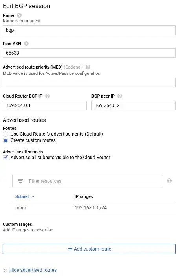183x278 pixels.
Task: Click the 192.168.0.0/24 IP range cell
Action: tap(91, 208)
